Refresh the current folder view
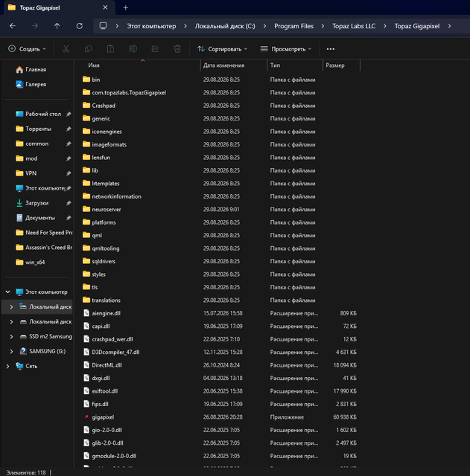 80,26
